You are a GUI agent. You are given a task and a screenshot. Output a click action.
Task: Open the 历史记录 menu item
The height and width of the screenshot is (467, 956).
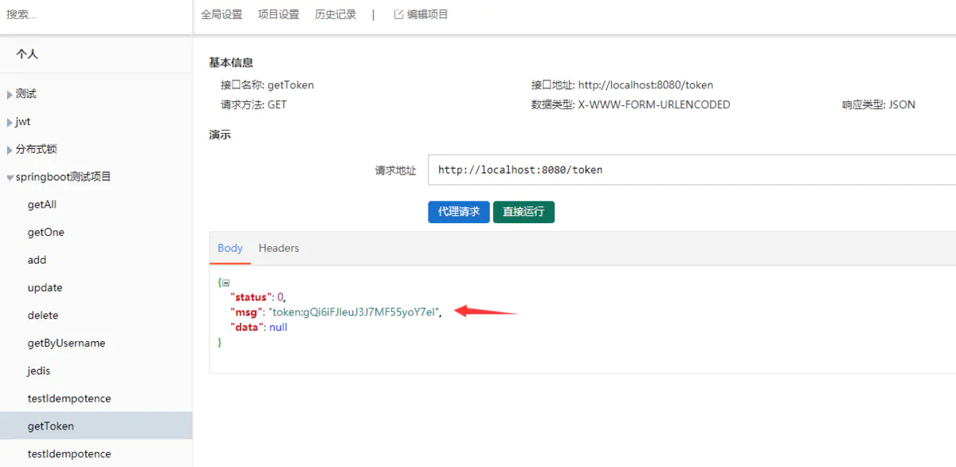point(335,14)
